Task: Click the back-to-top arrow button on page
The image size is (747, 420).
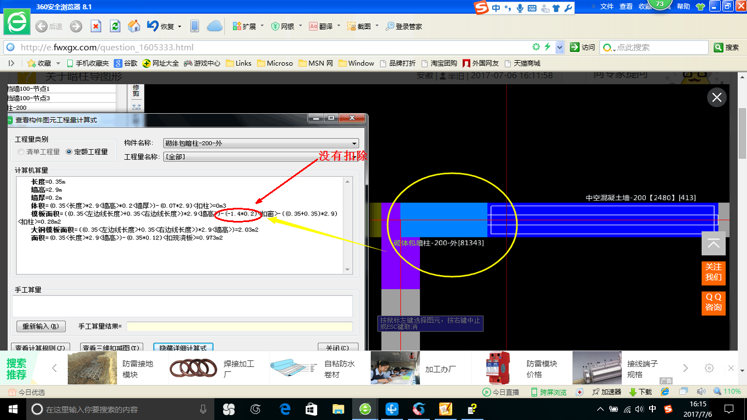Action: tap(714, 243)
